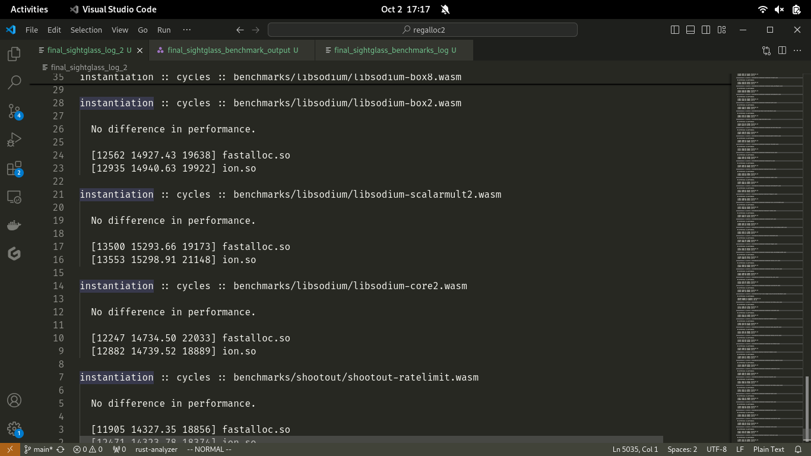Open the Go menu
The image size is (811, 456).
pos(142,30)
